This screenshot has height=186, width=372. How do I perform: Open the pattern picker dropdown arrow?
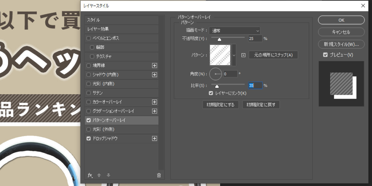pos(234,55)
